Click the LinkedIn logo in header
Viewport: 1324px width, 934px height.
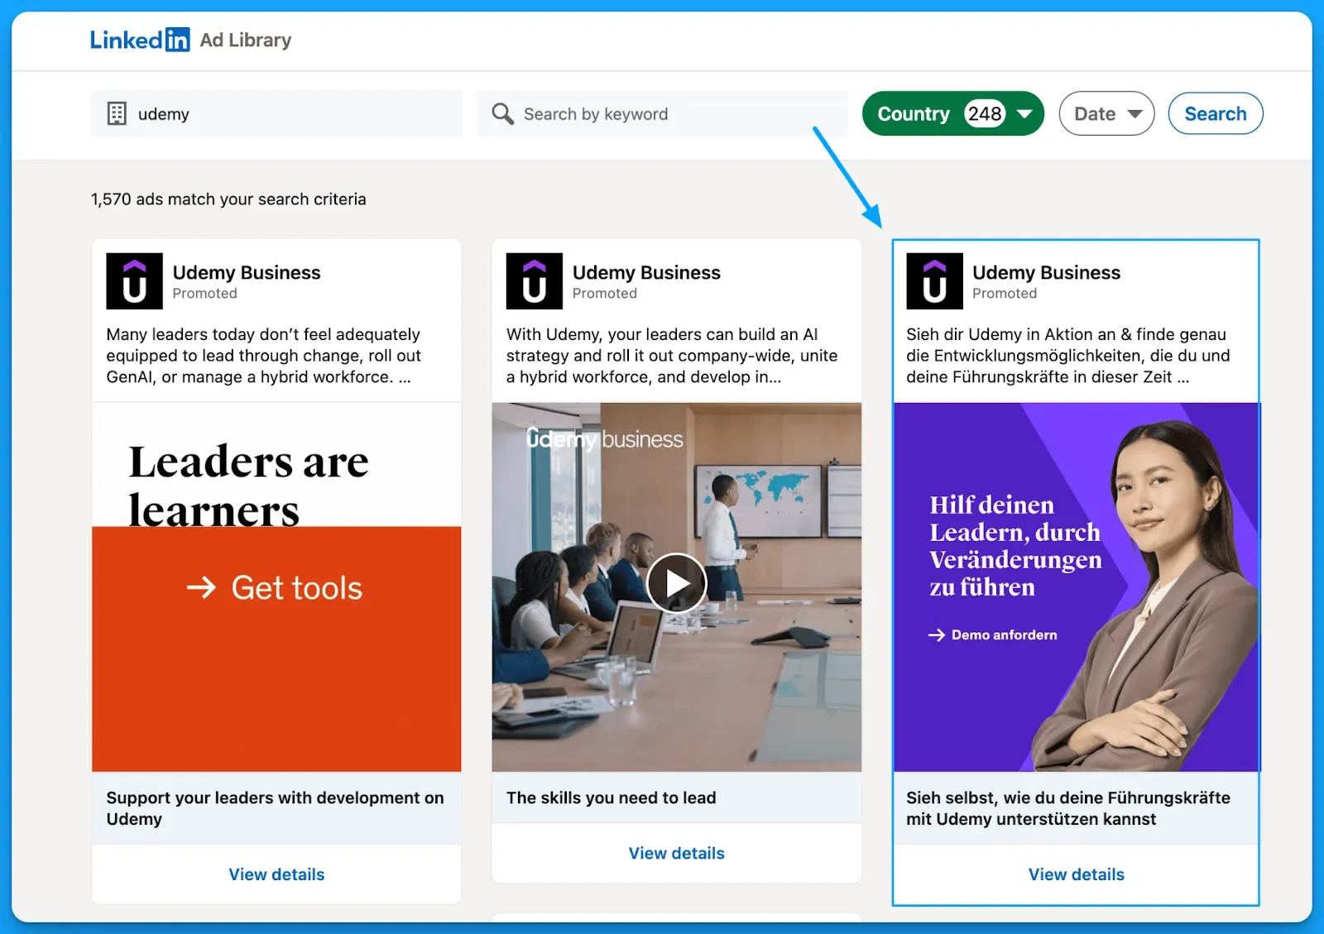[x=139, y=40]
